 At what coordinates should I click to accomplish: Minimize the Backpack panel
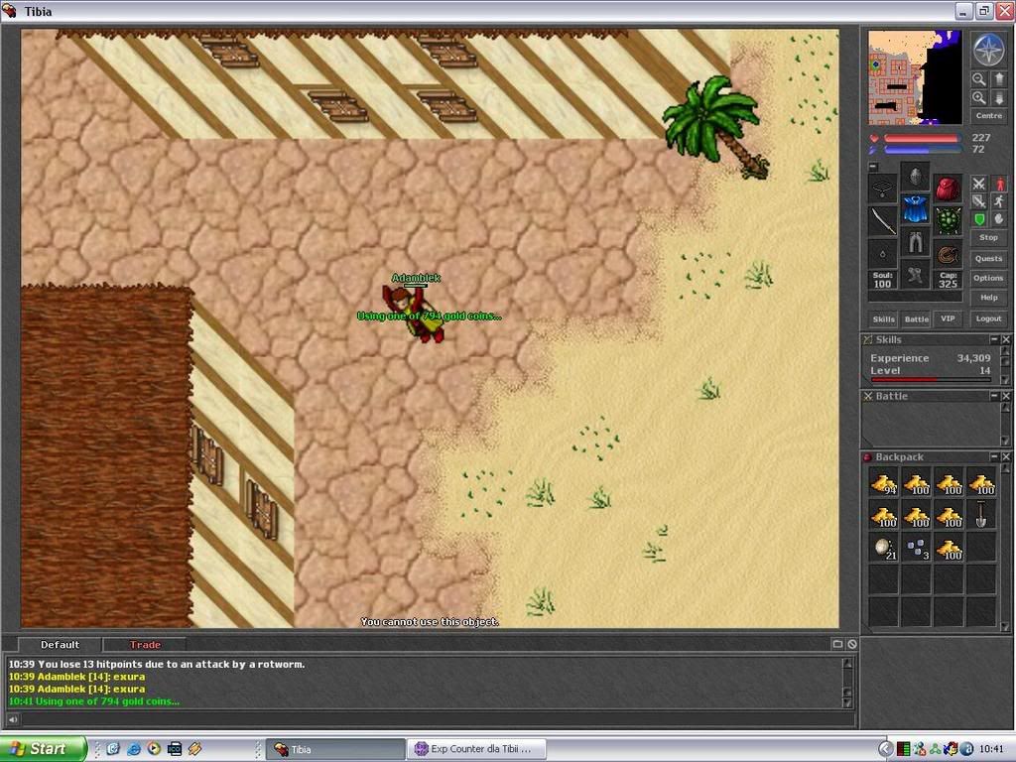coord(994,456)
